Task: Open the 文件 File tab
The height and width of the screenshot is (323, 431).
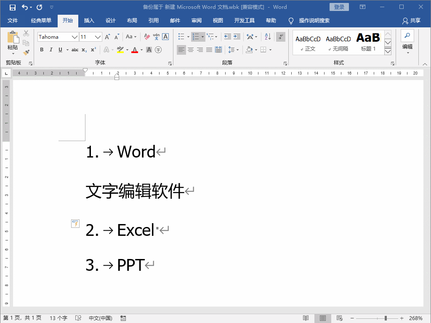Action: 12,21
